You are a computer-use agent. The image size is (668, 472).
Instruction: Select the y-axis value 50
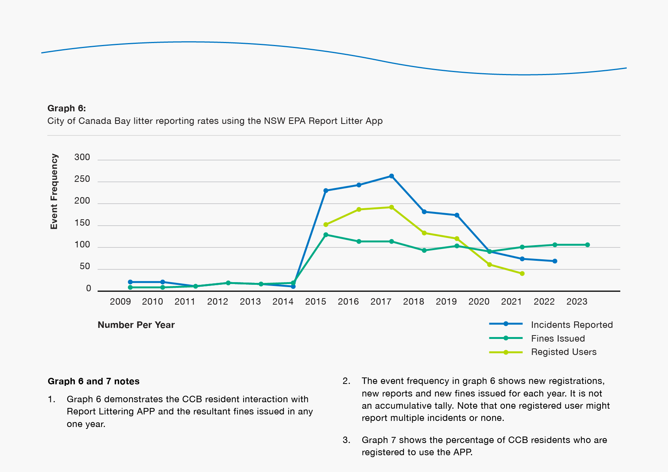coord(85,266)
